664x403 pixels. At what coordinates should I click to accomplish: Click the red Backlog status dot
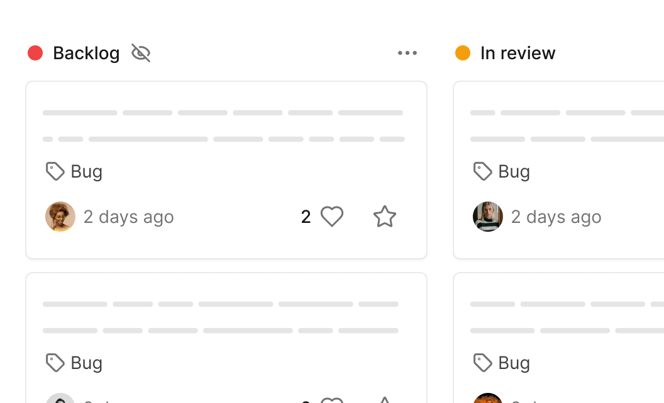click(35, 53)
